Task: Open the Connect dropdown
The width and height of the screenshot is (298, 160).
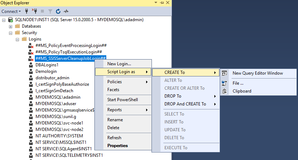Action: pos(11,11)
